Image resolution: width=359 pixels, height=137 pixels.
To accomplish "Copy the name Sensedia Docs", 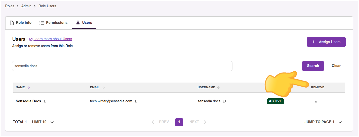I will pyautogui.click(x=45, y=101).
